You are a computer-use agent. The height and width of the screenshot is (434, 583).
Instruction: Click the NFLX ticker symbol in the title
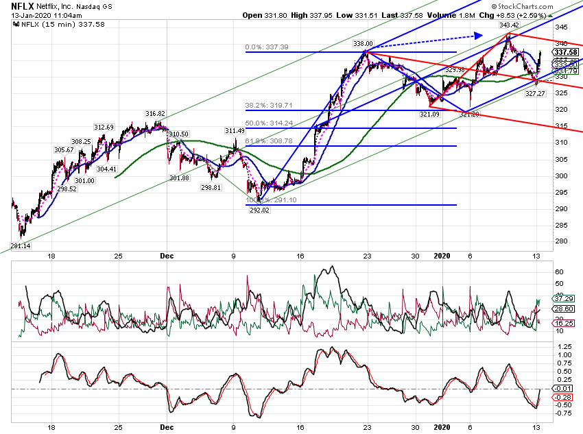[x=23, y=6]
